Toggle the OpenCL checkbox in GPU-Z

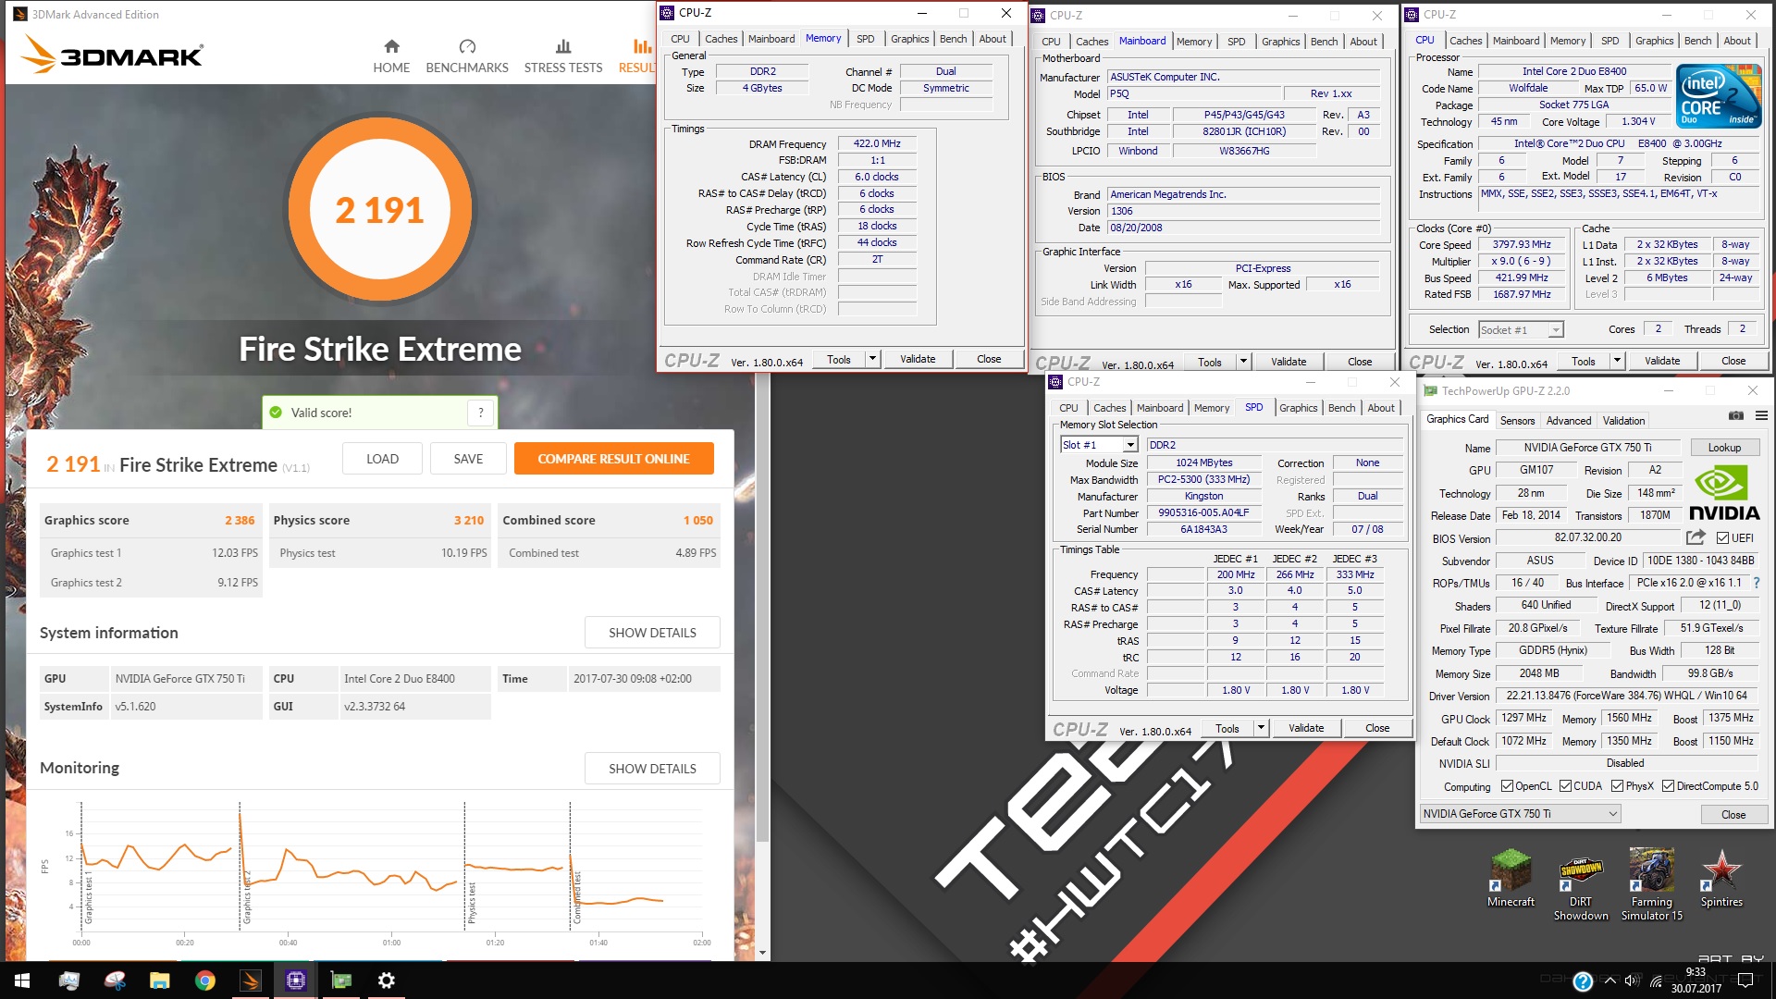click(1507, 786)
